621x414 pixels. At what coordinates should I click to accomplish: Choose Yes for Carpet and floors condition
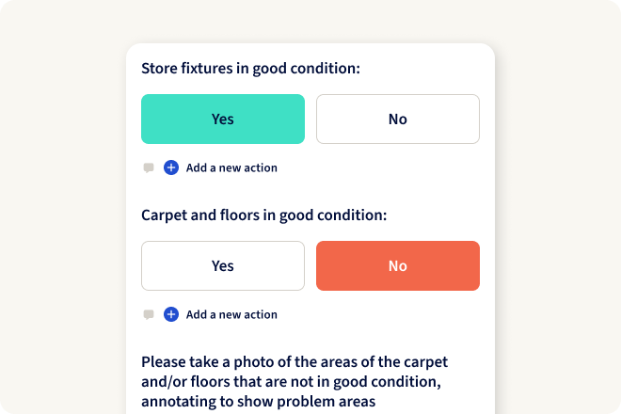point(223,265)
